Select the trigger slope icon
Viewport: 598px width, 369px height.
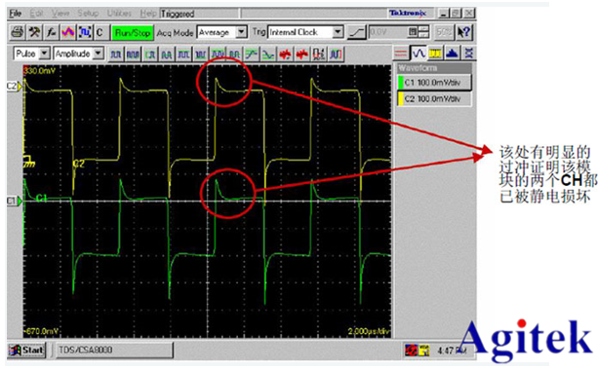tap(357, 32)
